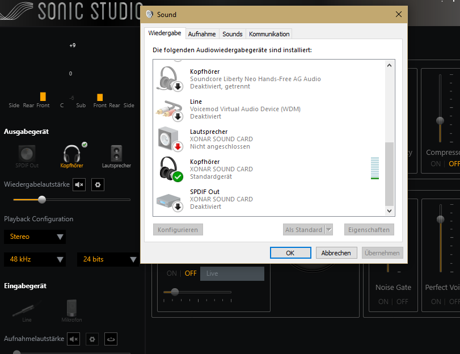The image size is (460, 354).
Task: Open the 48 kHz sample rate dropdown
Action: pyautogui.click(x=35, y=259)
